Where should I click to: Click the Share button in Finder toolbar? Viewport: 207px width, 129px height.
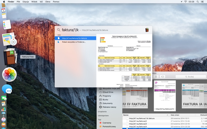point(156,77)
